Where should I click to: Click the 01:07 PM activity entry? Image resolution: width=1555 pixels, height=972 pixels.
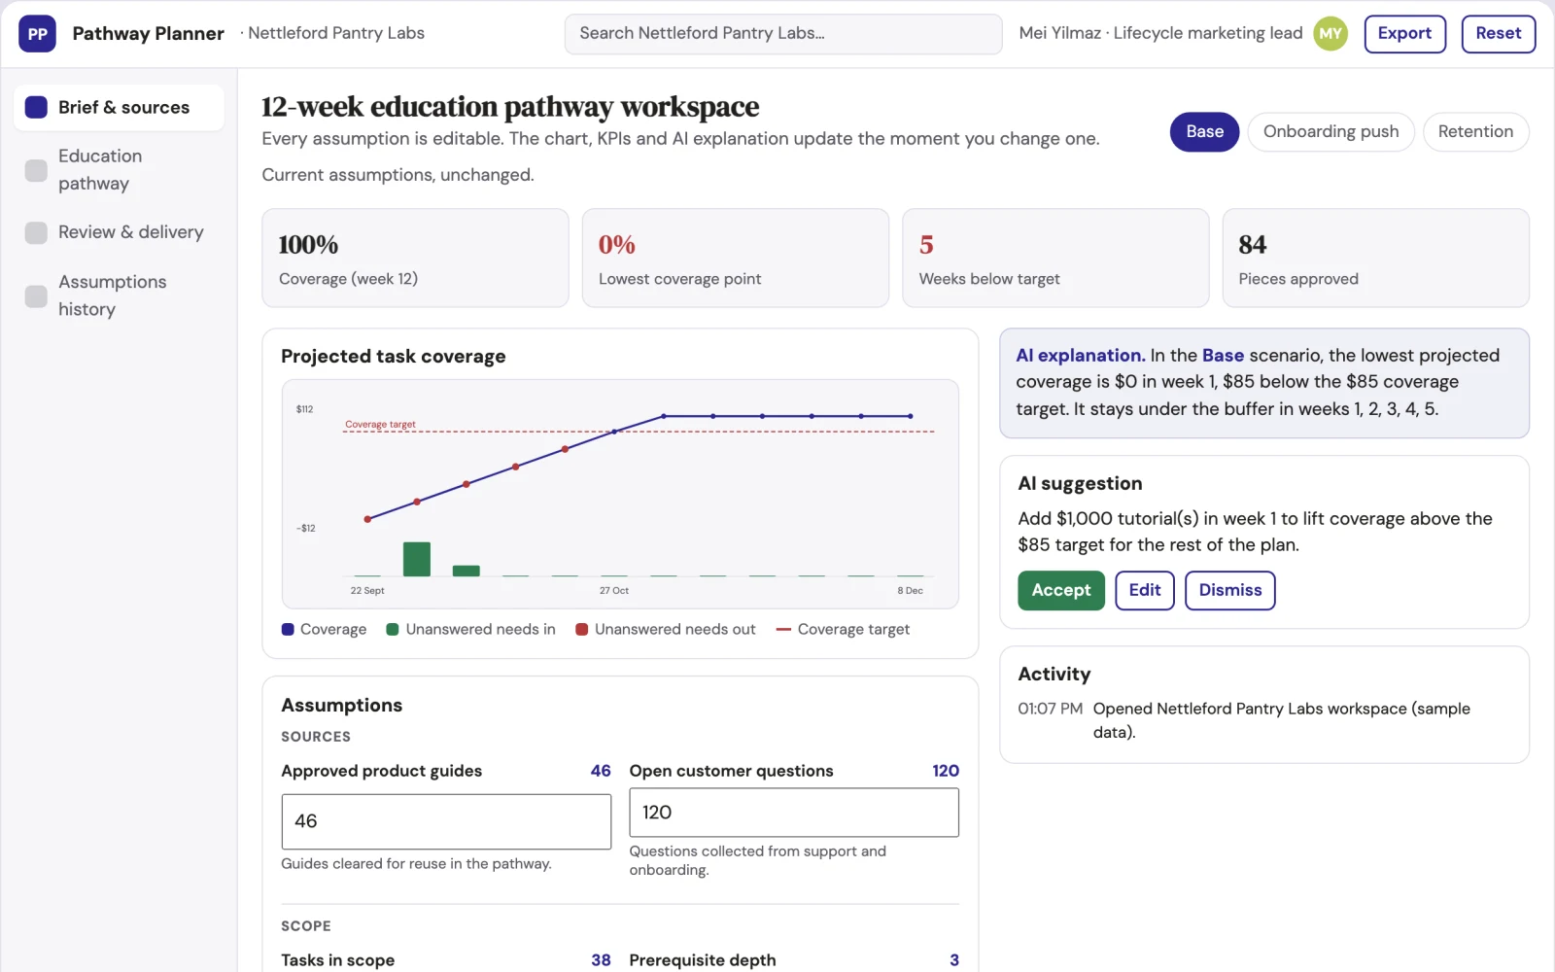[1264, 720]
